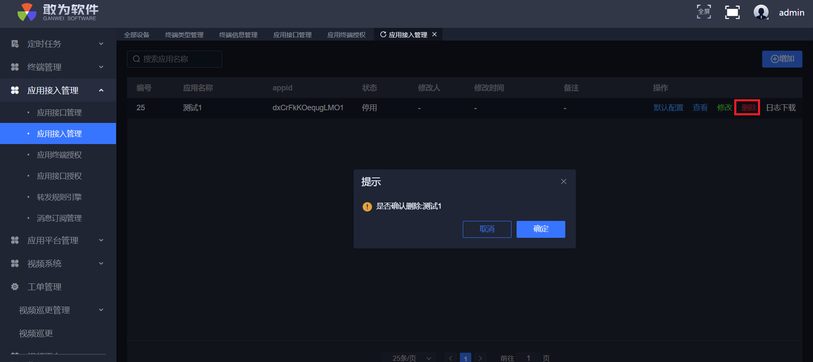Screen dimensions: 813x362
Task: Click 取消 to cancel deletion
Action: tap(487, 229)
